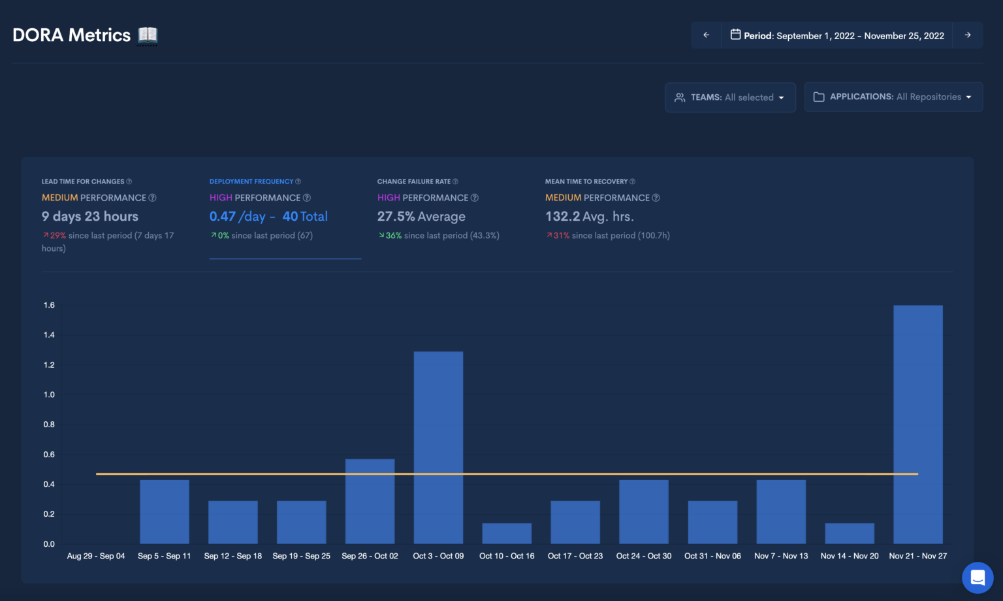This screenshot has width=1003, height=601.
Task: Expand the chevron on the Teams filter
Action: coord(781,97)
